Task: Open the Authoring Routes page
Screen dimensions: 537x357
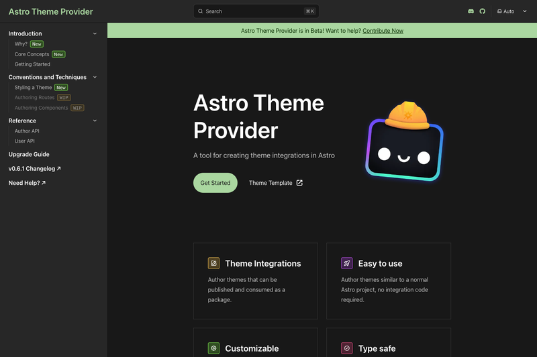Action: 35,97
